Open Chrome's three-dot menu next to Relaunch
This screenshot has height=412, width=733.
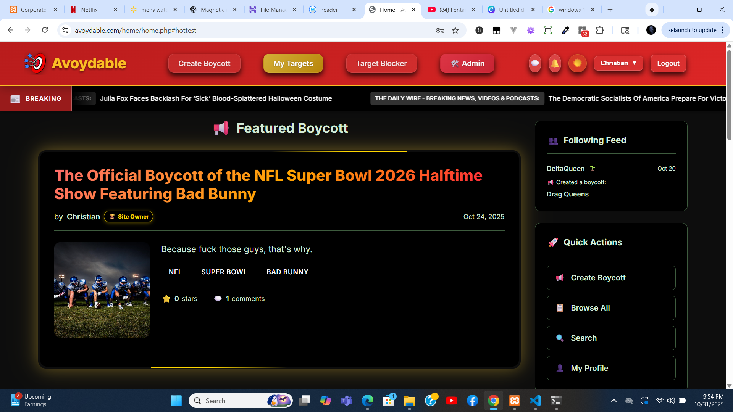(x=723, y=30)
